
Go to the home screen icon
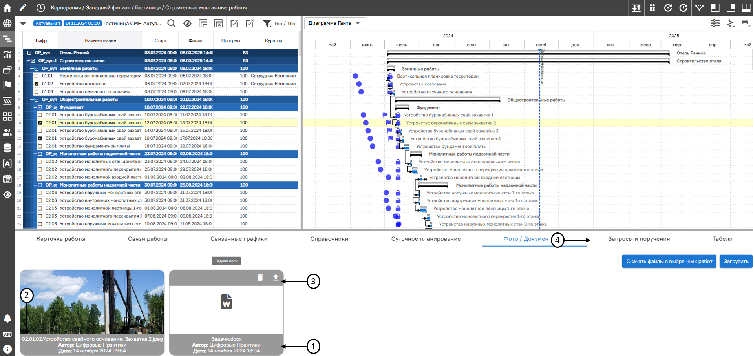7,7
